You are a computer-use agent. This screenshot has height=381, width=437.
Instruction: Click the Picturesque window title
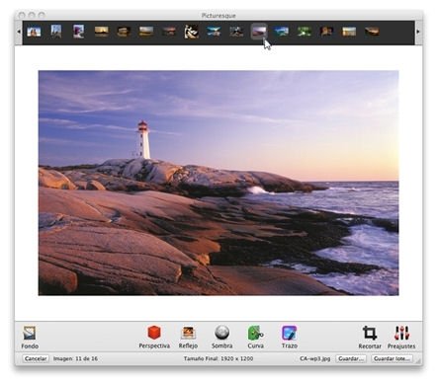click(218, 16)
